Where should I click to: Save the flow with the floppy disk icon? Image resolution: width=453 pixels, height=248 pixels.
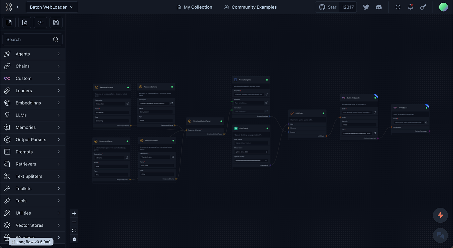(x=56, y=22)
